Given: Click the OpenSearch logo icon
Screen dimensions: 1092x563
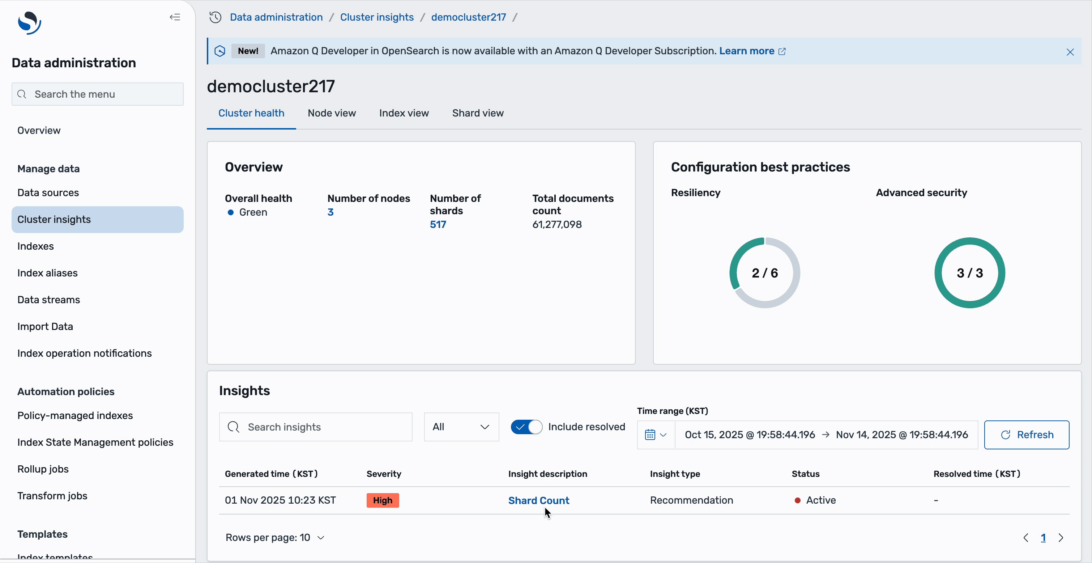Looking at the screenshot, I should pyautogui.click(x=29, y=22).
